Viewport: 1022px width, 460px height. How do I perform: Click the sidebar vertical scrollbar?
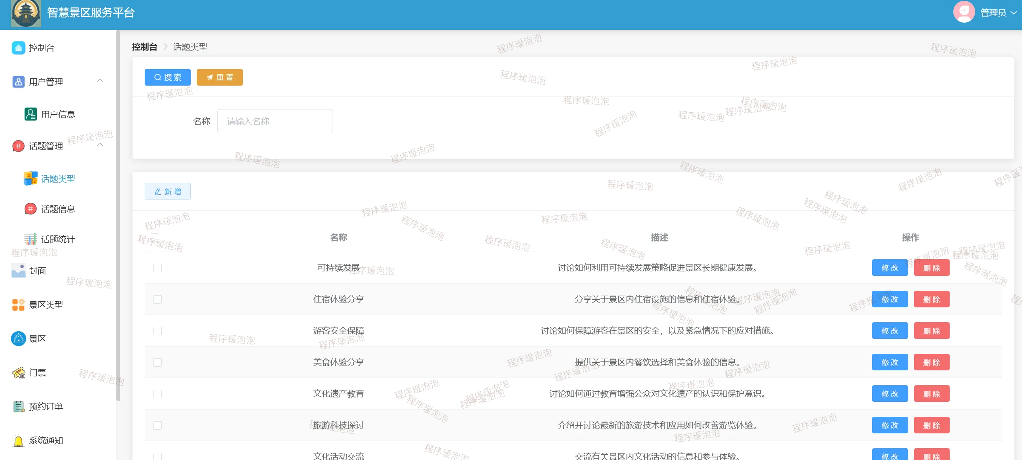pyautogui.click(x=118, y=214)
